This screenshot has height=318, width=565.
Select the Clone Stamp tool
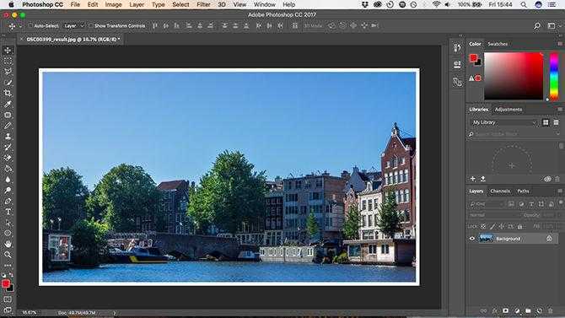[8, 137]
